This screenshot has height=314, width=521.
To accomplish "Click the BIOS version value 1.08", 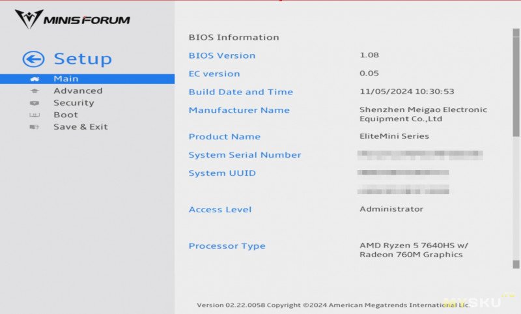I will pos(369,55).
